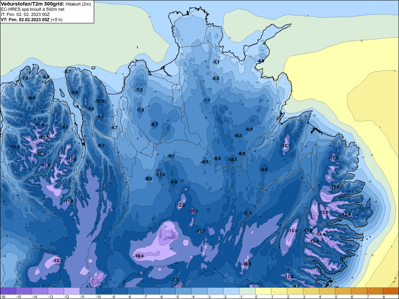Click the -5.1 temperature label
399x299 pixels.
[x=216, y=62]
